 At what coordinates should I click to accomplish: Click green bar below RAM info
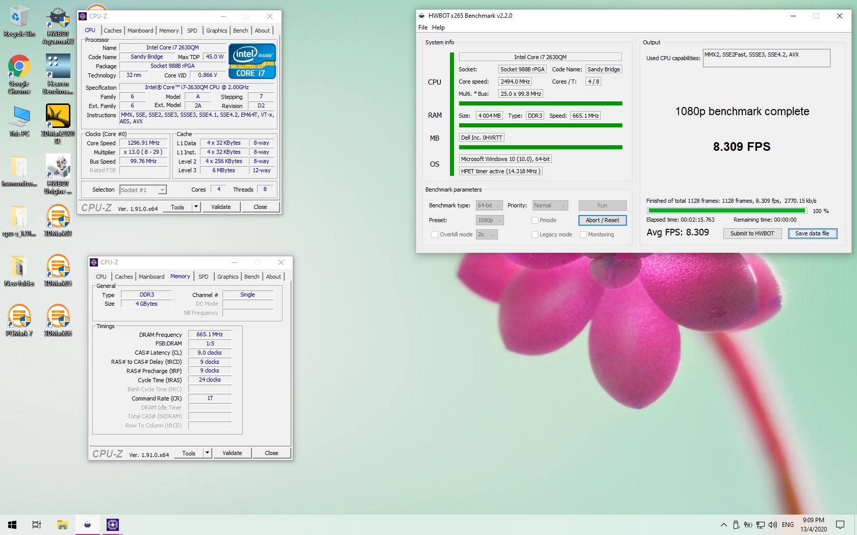540,125
